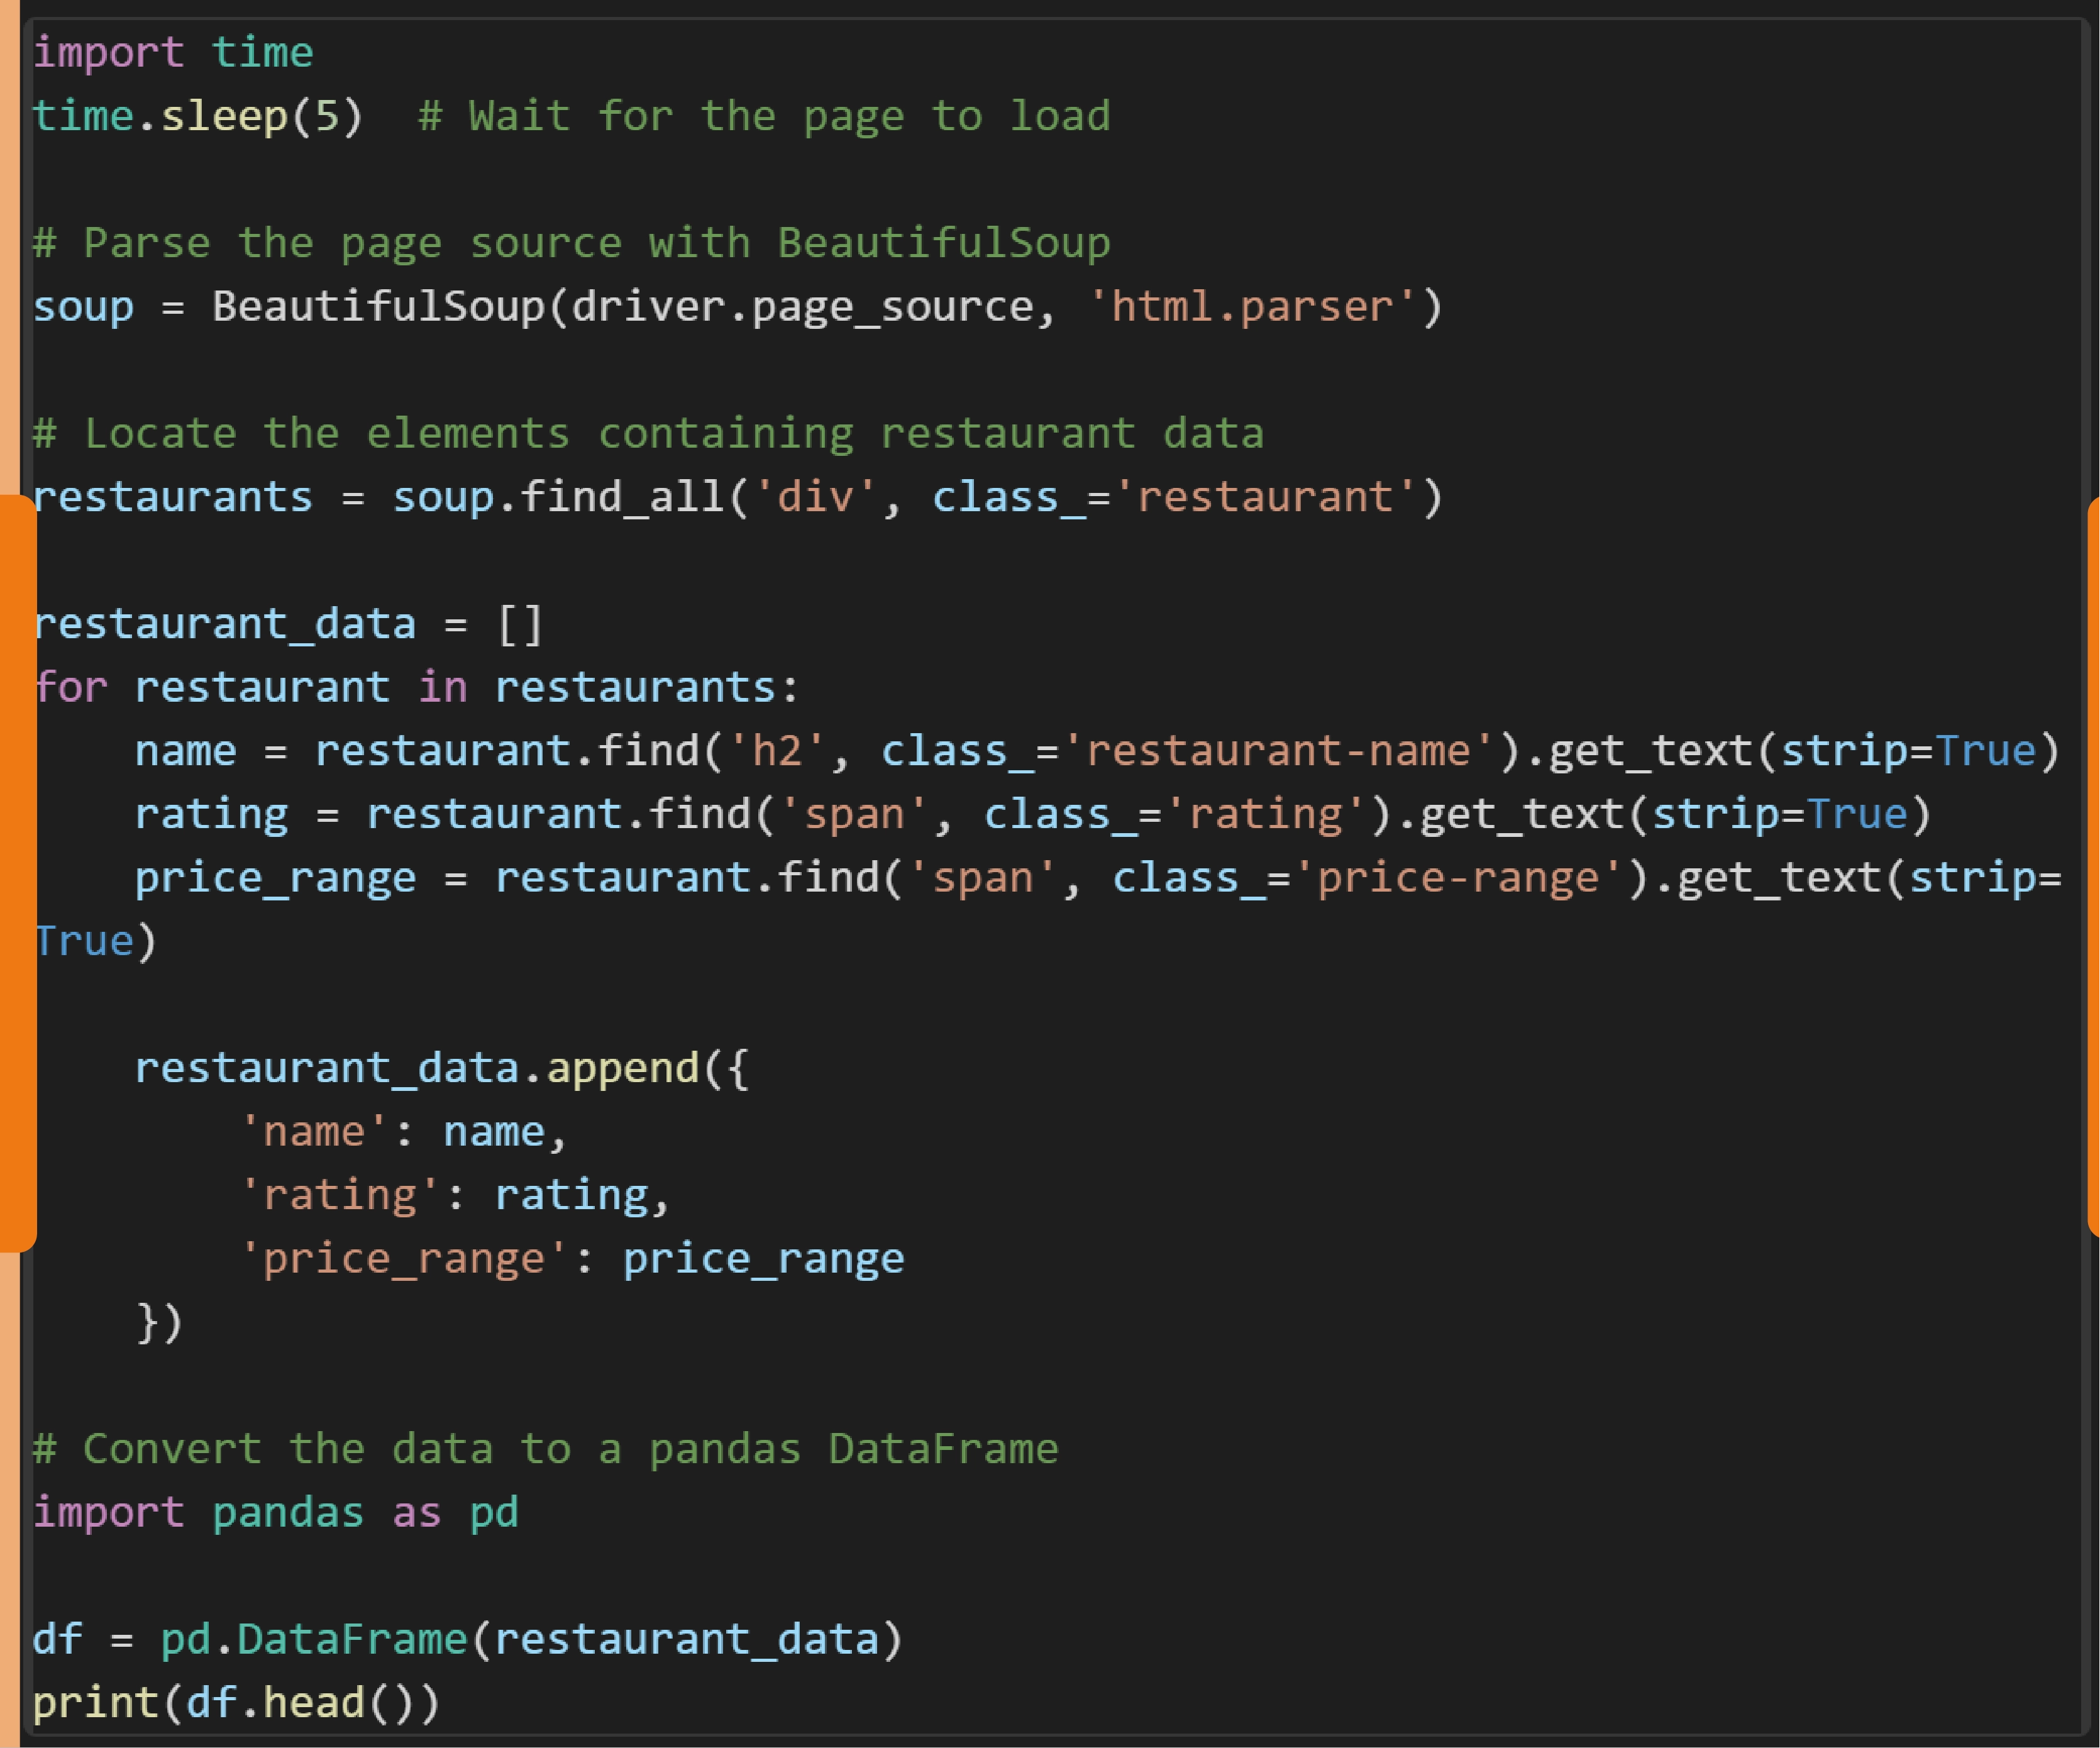Click the 'import time' line

173,52
